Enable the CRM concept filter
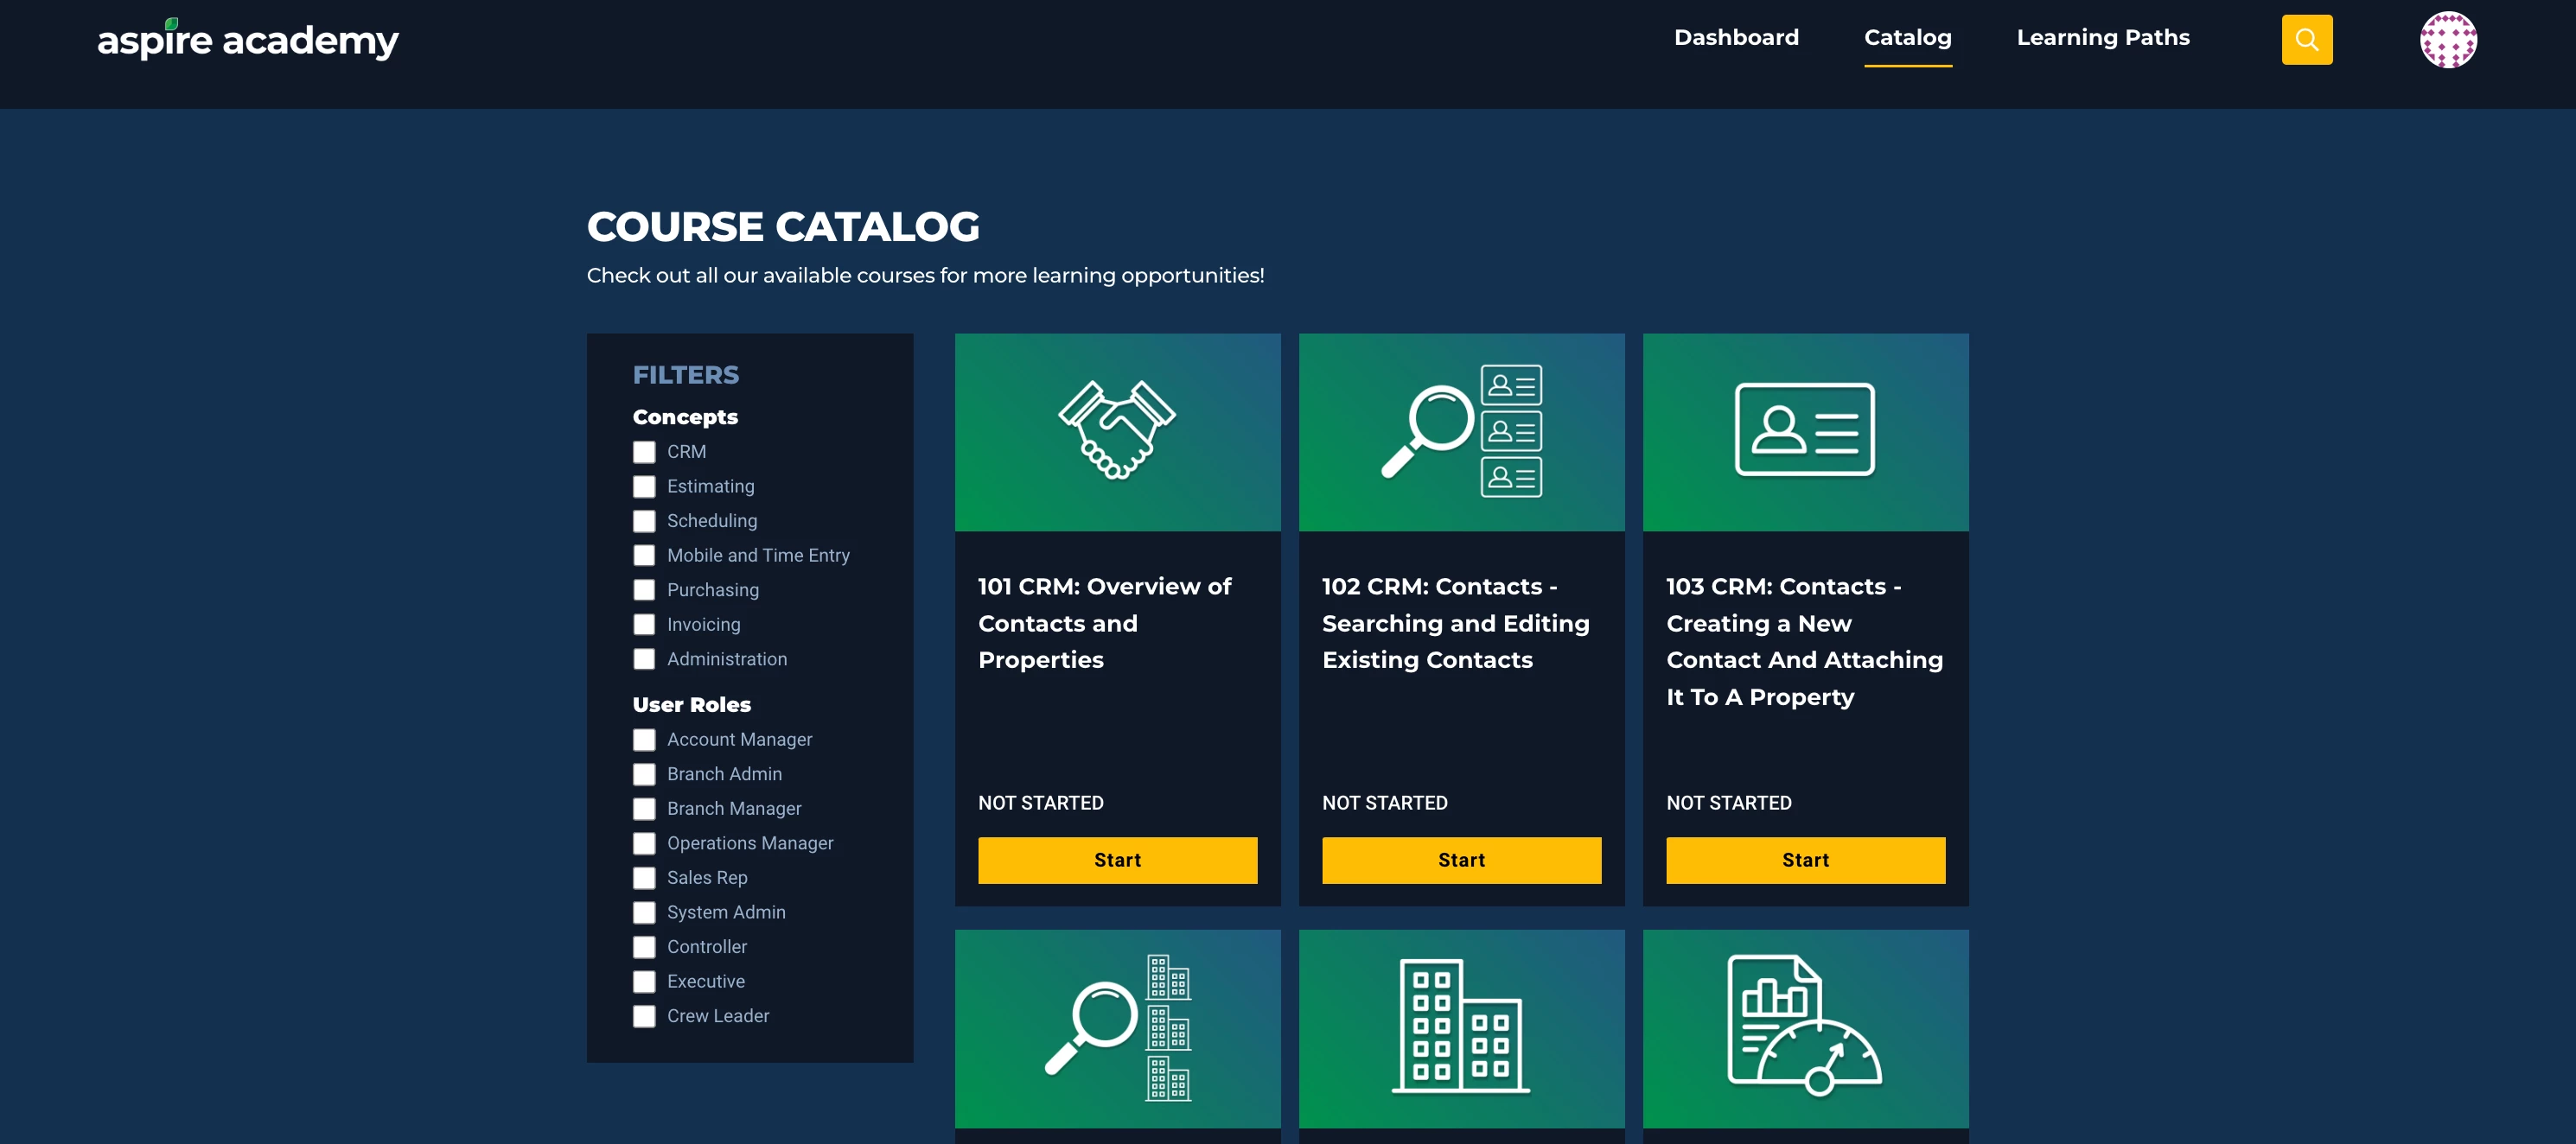This screenshot has width=2576, height=1144. [x=644, y=453]
